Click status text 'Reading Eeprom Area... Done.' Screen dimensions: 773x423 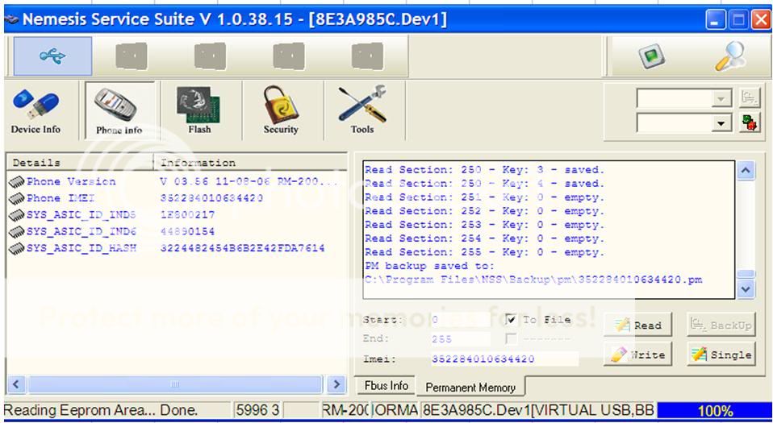tap(101, 410)
